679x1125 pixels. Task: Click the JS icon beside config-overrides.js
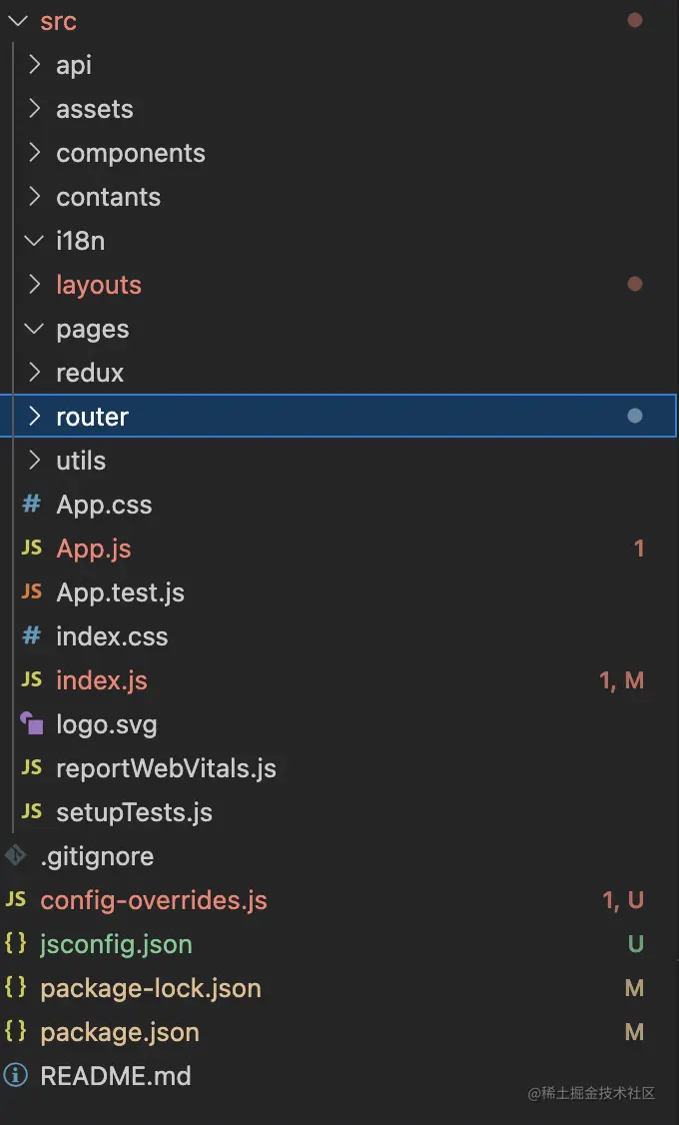tap(16, 900)
